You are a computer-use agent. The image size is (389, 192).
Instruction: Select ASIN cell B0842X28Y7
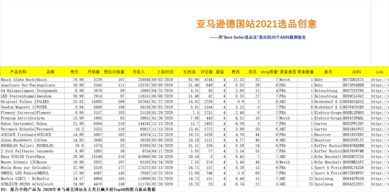point(357,184)
